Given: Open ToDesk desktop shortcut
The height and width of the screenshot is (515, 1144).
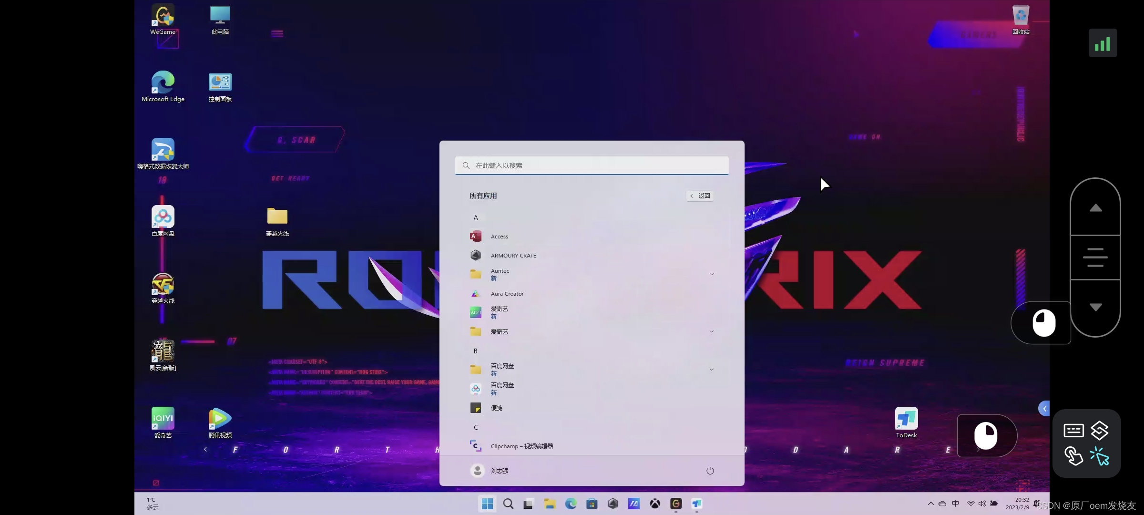Looking at the screenshot, I should tap(906, 423).
